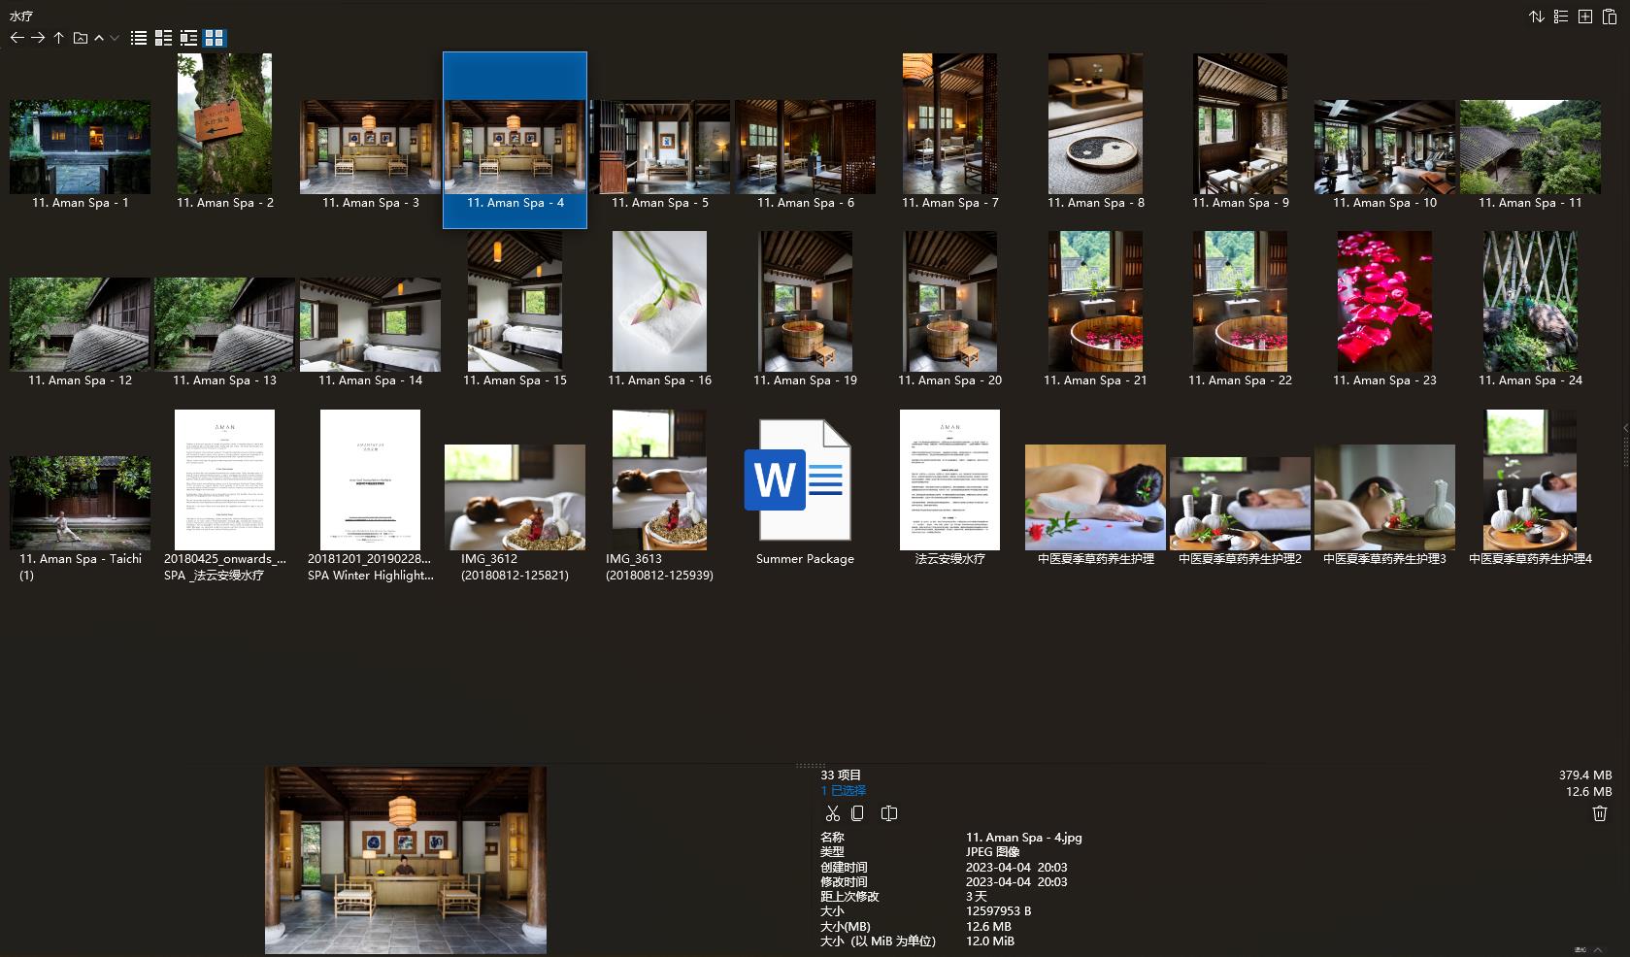Go back with the left arrow icon
This screenshot has height=957, width=1630.
(17, 38)
